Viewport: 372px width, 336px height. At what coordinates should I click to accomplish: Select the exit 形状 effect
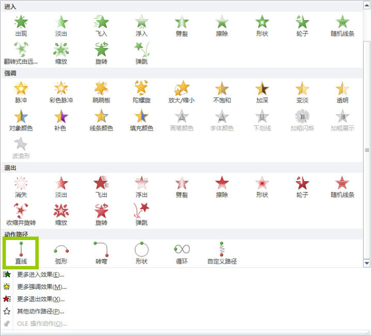[x=262, y=187]
